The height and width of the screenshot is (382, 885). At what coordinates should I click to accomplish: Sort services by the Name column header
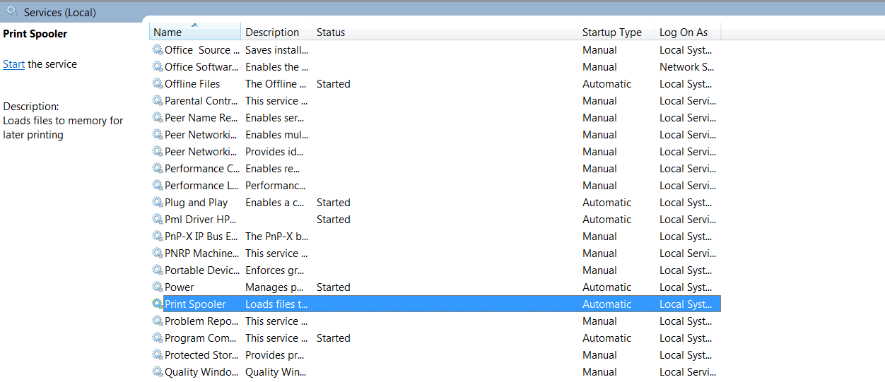[194, 32]
